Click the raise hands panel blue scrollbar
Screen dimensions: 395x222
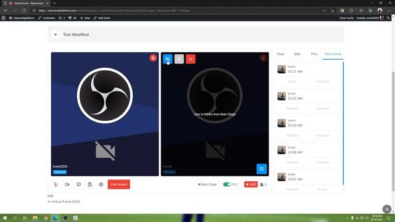[343, 123]
